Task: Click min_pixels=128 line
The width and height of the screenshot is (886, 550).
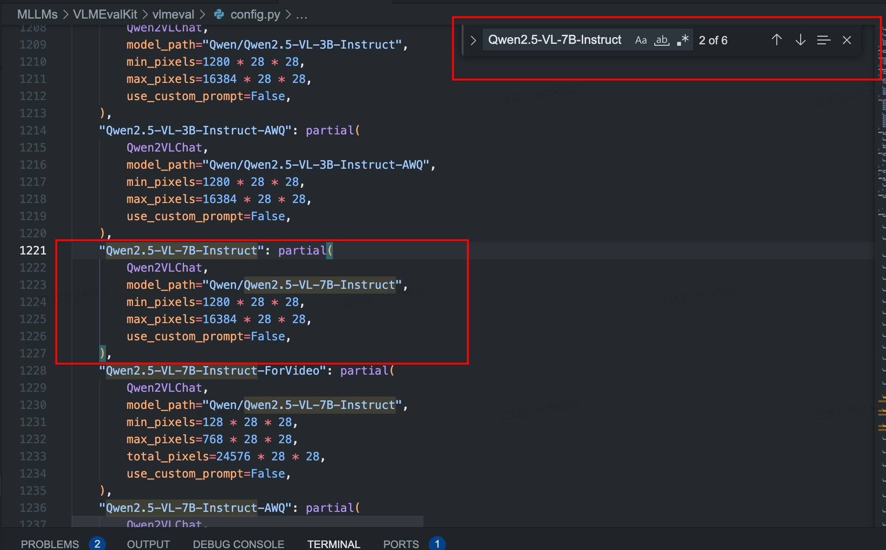Action: (212, 422)
